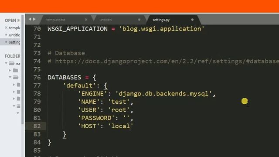Select the ea folder row in sidebar
The image size is (279, 157).
point(10,63)
